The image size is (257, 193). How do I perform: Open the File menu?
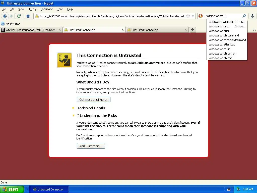pos(4,9)
